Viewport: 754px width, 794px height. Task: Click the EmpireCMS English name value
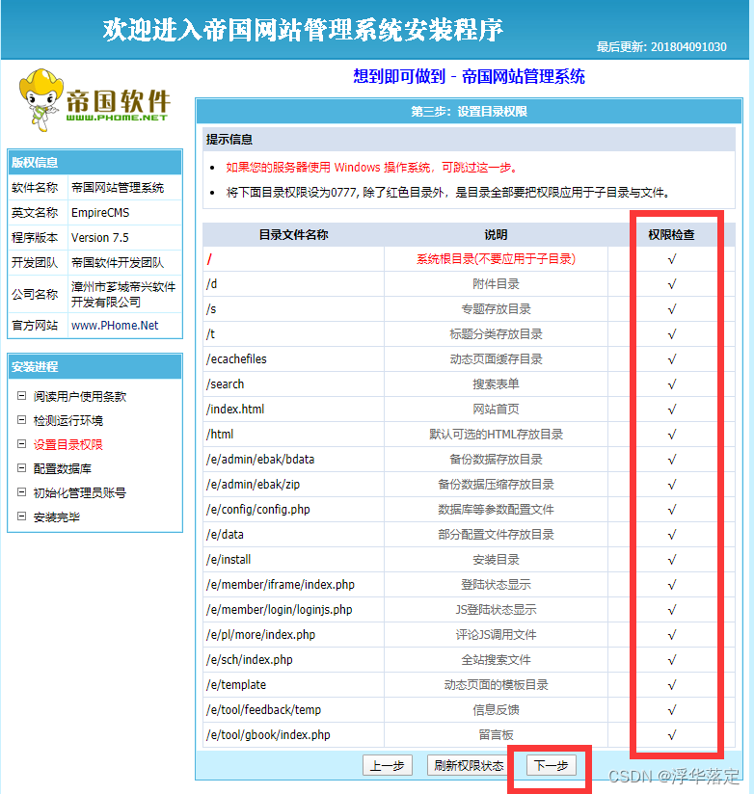tap(100, 213)
